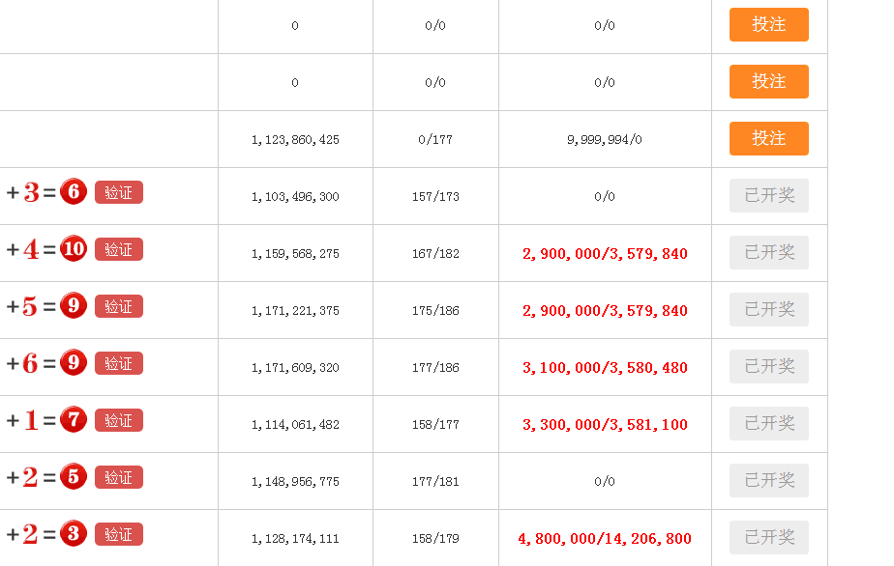Click 验证 beside the +4=10 result
The image size is (894, 566).
click(x=119, y=249)
